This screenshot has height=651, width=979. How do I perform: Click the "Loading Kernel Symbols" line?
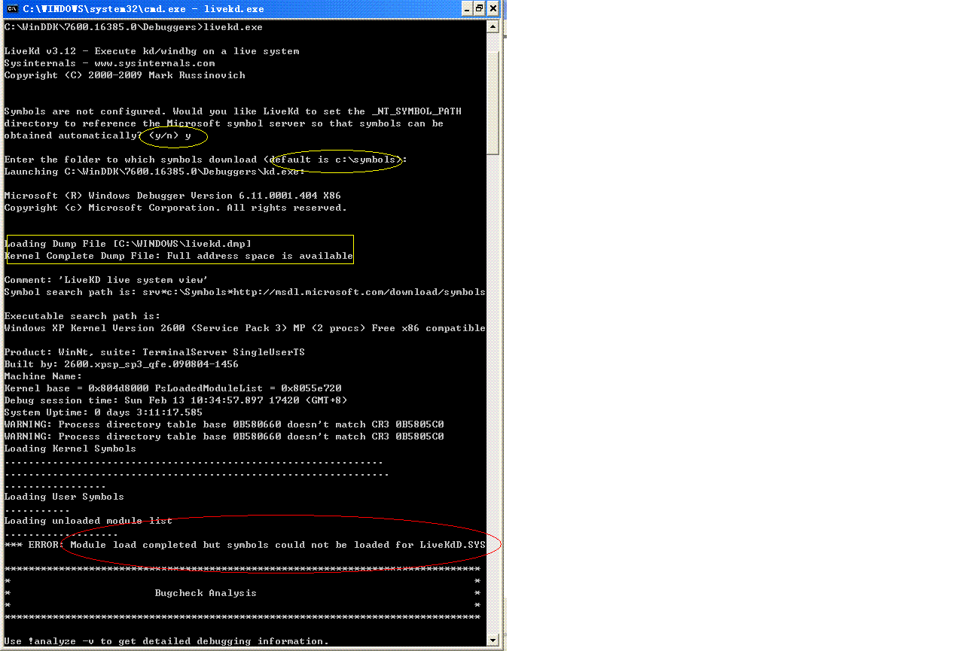[71, 449]
